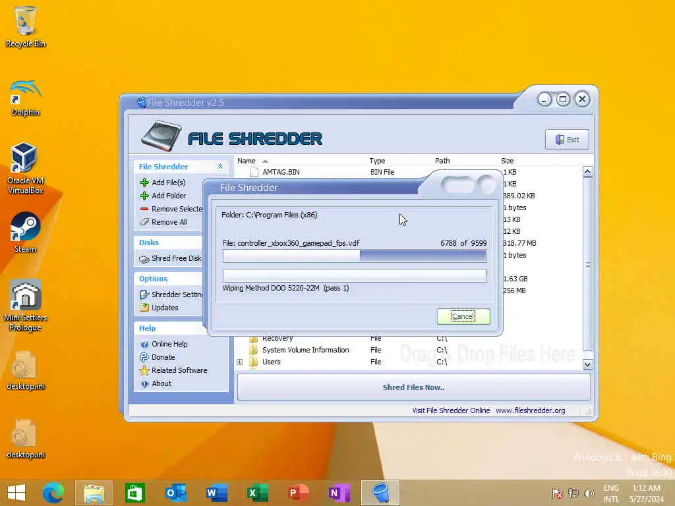Sort list by Type column header
This screenshot has height=506, width=675.
[377, 161]
